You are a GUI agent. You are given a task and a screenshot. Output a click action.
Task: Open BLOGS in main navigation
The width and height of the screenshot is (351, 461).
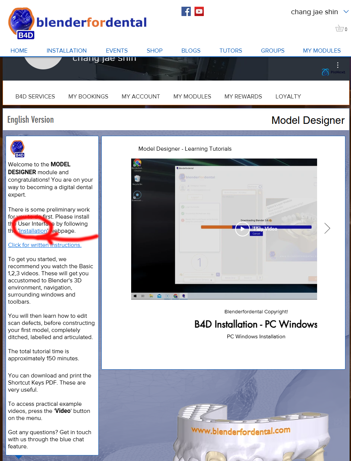point(191,51)
